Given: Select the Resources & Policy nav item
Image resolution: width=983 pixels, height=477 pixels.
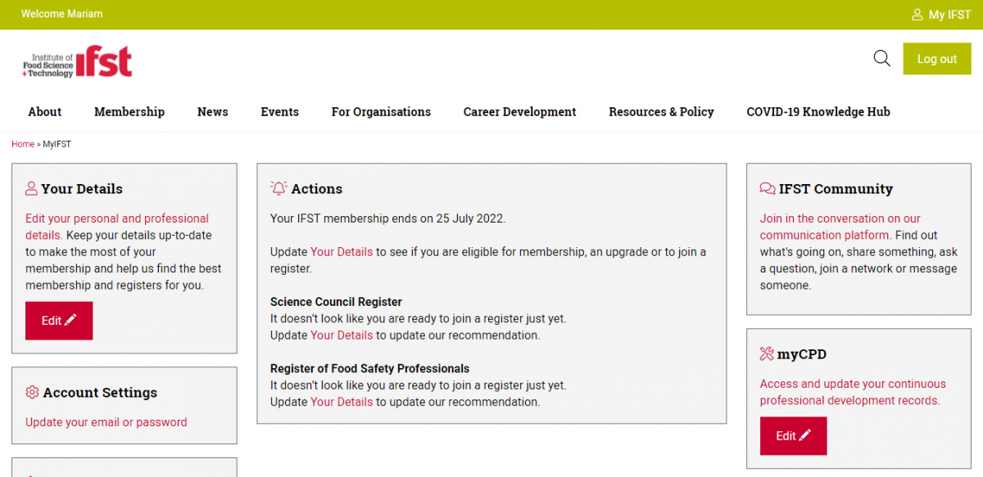Looking at the screenshot, I should (x=661, y=112).
